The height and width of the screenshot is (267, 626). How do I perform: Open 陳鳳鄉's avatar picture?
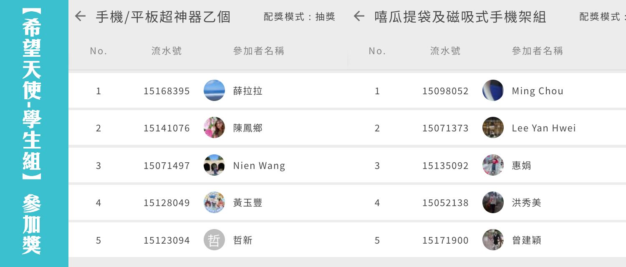(x=214, y=128)
